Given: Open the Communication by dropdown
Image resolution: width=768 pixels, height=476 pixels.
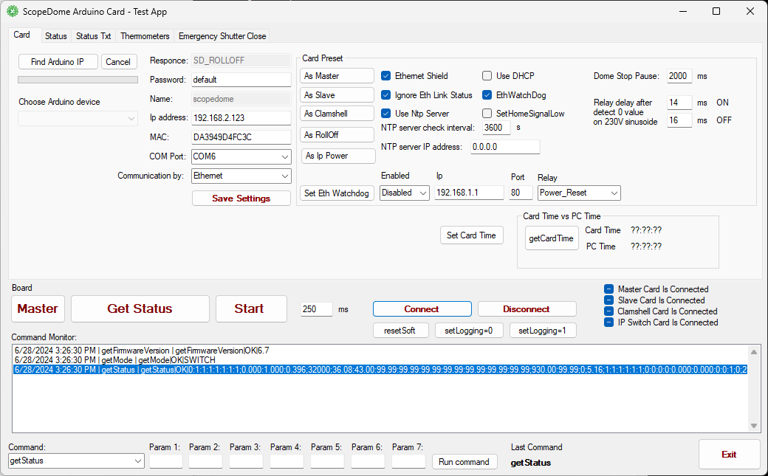Looking at the screenshot, I should point(241,176).
